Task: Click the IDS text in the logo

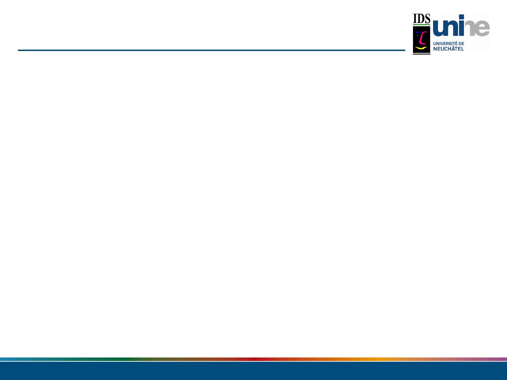Action: 421,19
